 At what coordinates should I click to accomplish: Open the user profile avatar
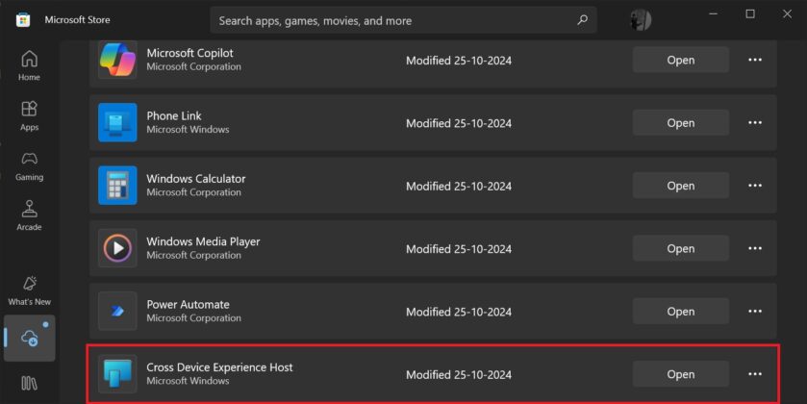click(641, 20)
